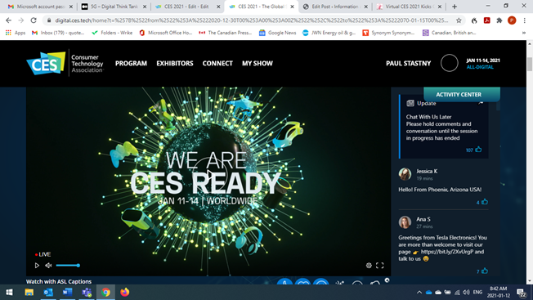The image size is (533, 300).
Task: Bookmark this page with star icon
Action: (x=459, y=20)
